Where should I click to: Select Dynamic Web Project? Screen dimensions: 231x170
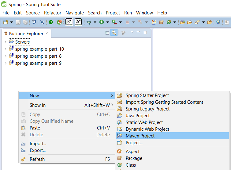pos(172,129)
